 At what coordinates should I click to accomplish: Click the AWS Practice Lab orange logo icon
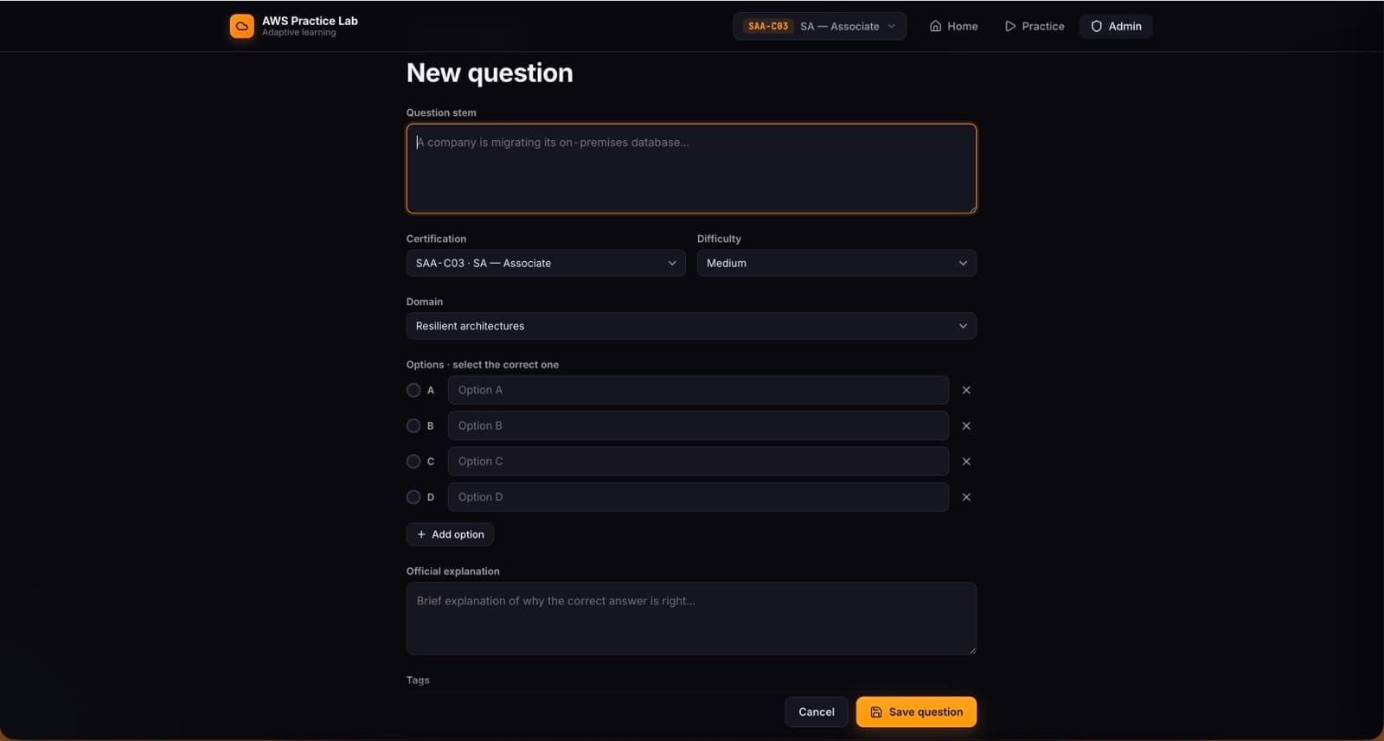point(241,26)
